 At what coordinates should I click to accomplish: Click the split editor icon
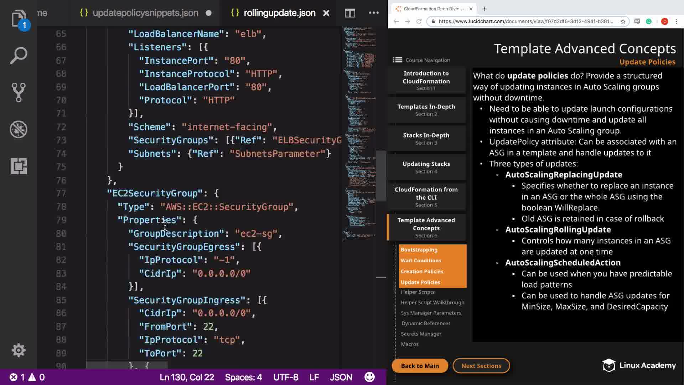tap(350, 13)
